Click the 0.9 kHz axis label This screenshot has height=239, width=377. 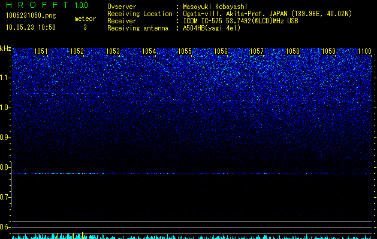click(5, 137)
